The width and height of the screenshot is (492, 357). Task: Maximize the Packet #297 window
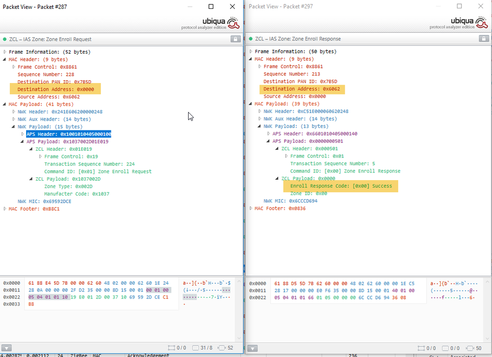click(459, 6)
